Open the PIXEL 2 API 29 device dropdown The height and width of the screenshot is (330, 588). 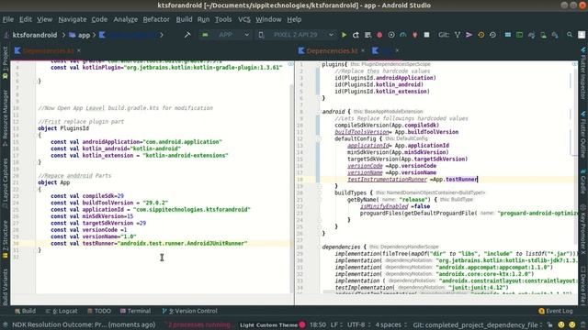(296, 35)
